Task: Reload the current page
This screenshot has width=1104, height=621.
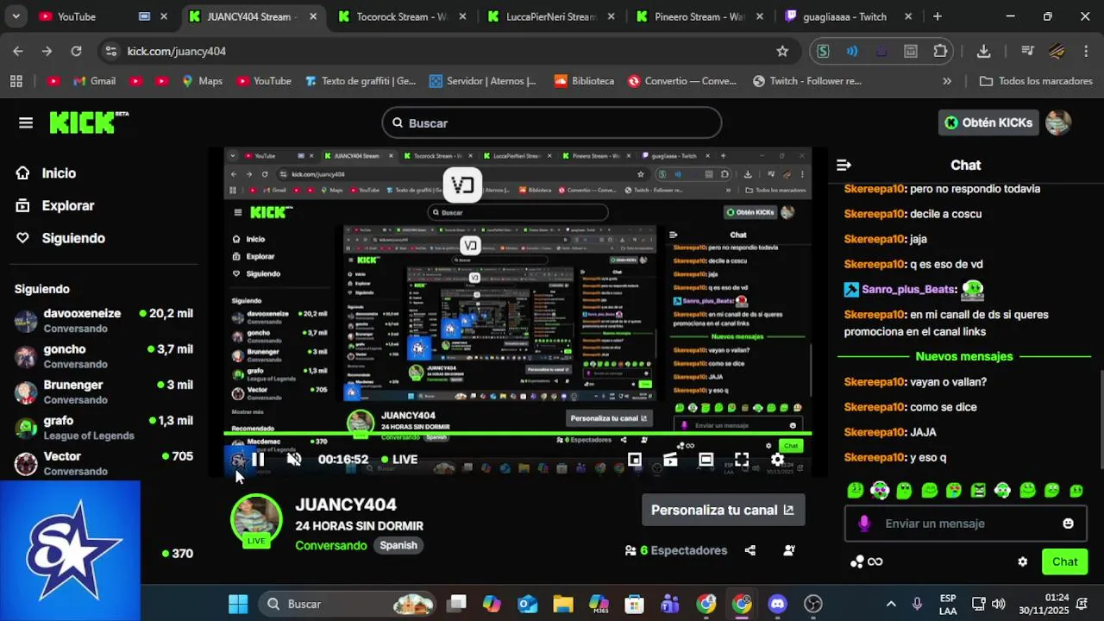Action: pyautogui.click(x=76, y=51)
